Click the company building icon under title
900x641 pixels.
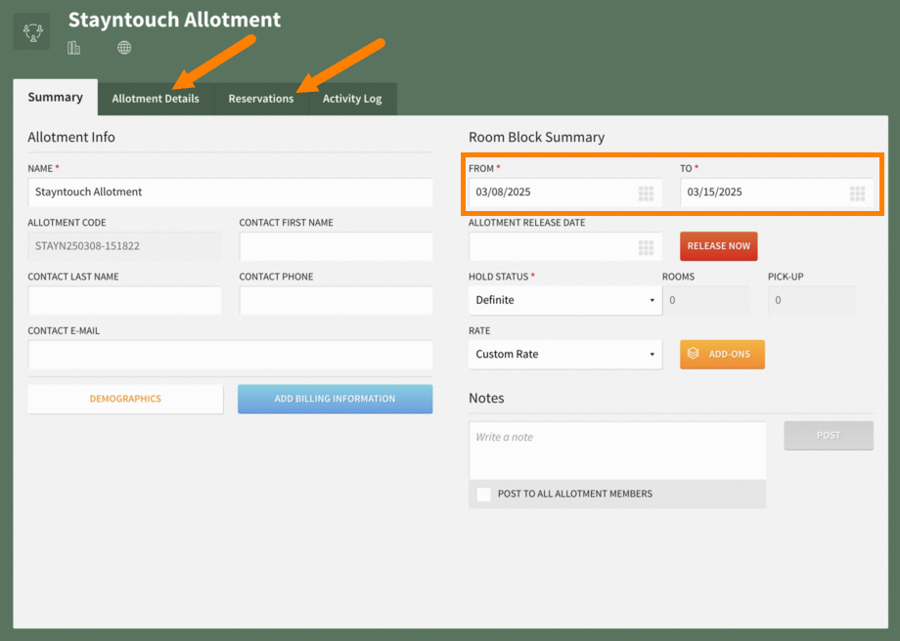tap(73, 48)
